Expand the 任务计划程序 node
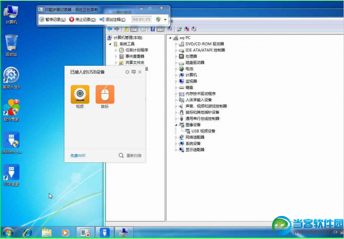 [116, 50]
